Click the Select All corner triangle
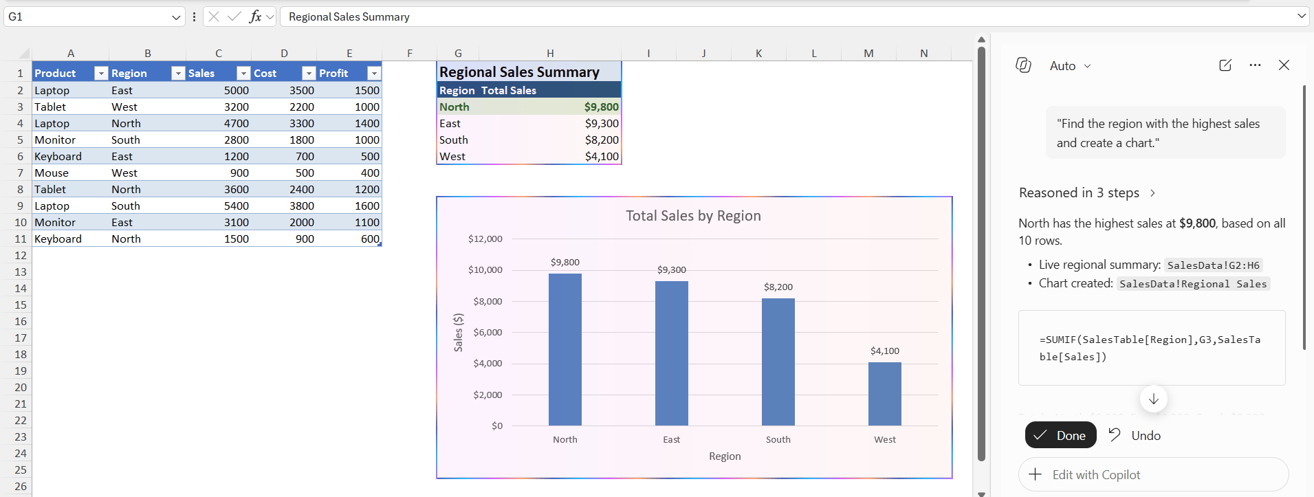Viewport: 1314px width, 497px height. [24, 53]
